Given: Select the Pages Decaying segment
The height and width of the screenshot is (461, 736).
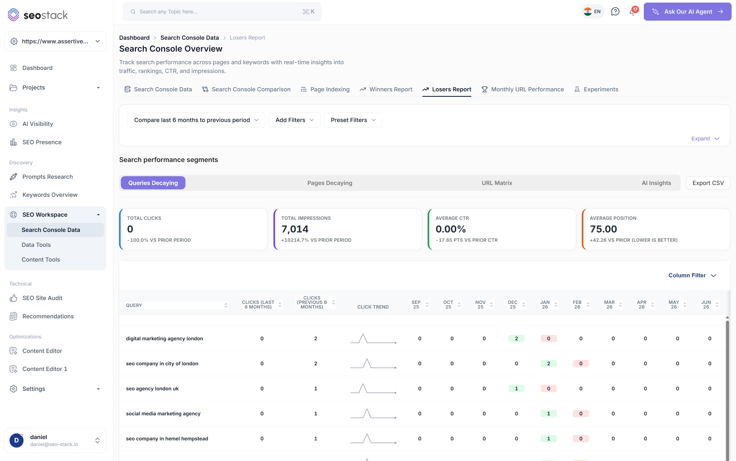Looking at the screenshot, I should click(x=330, y=183).
